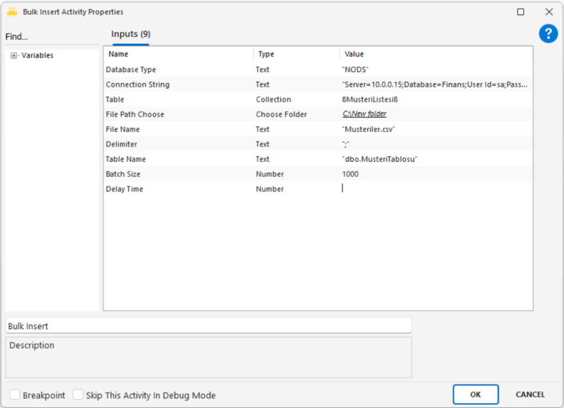The height and width of the screenshot is (408, 564).
Task: Edit the Bulk Insert activity name field
Action: pos(208,326)
